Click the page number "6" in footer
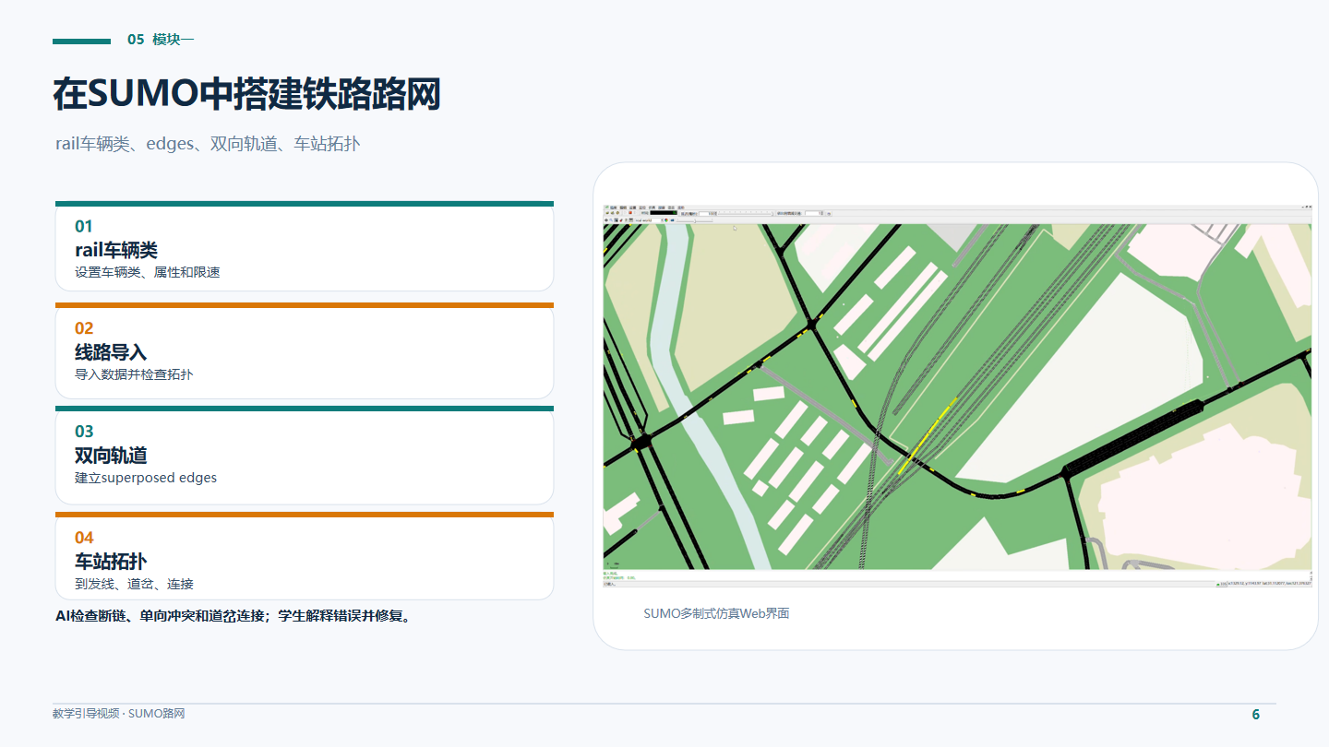The image size is (1329, 747). point(1255,715)
